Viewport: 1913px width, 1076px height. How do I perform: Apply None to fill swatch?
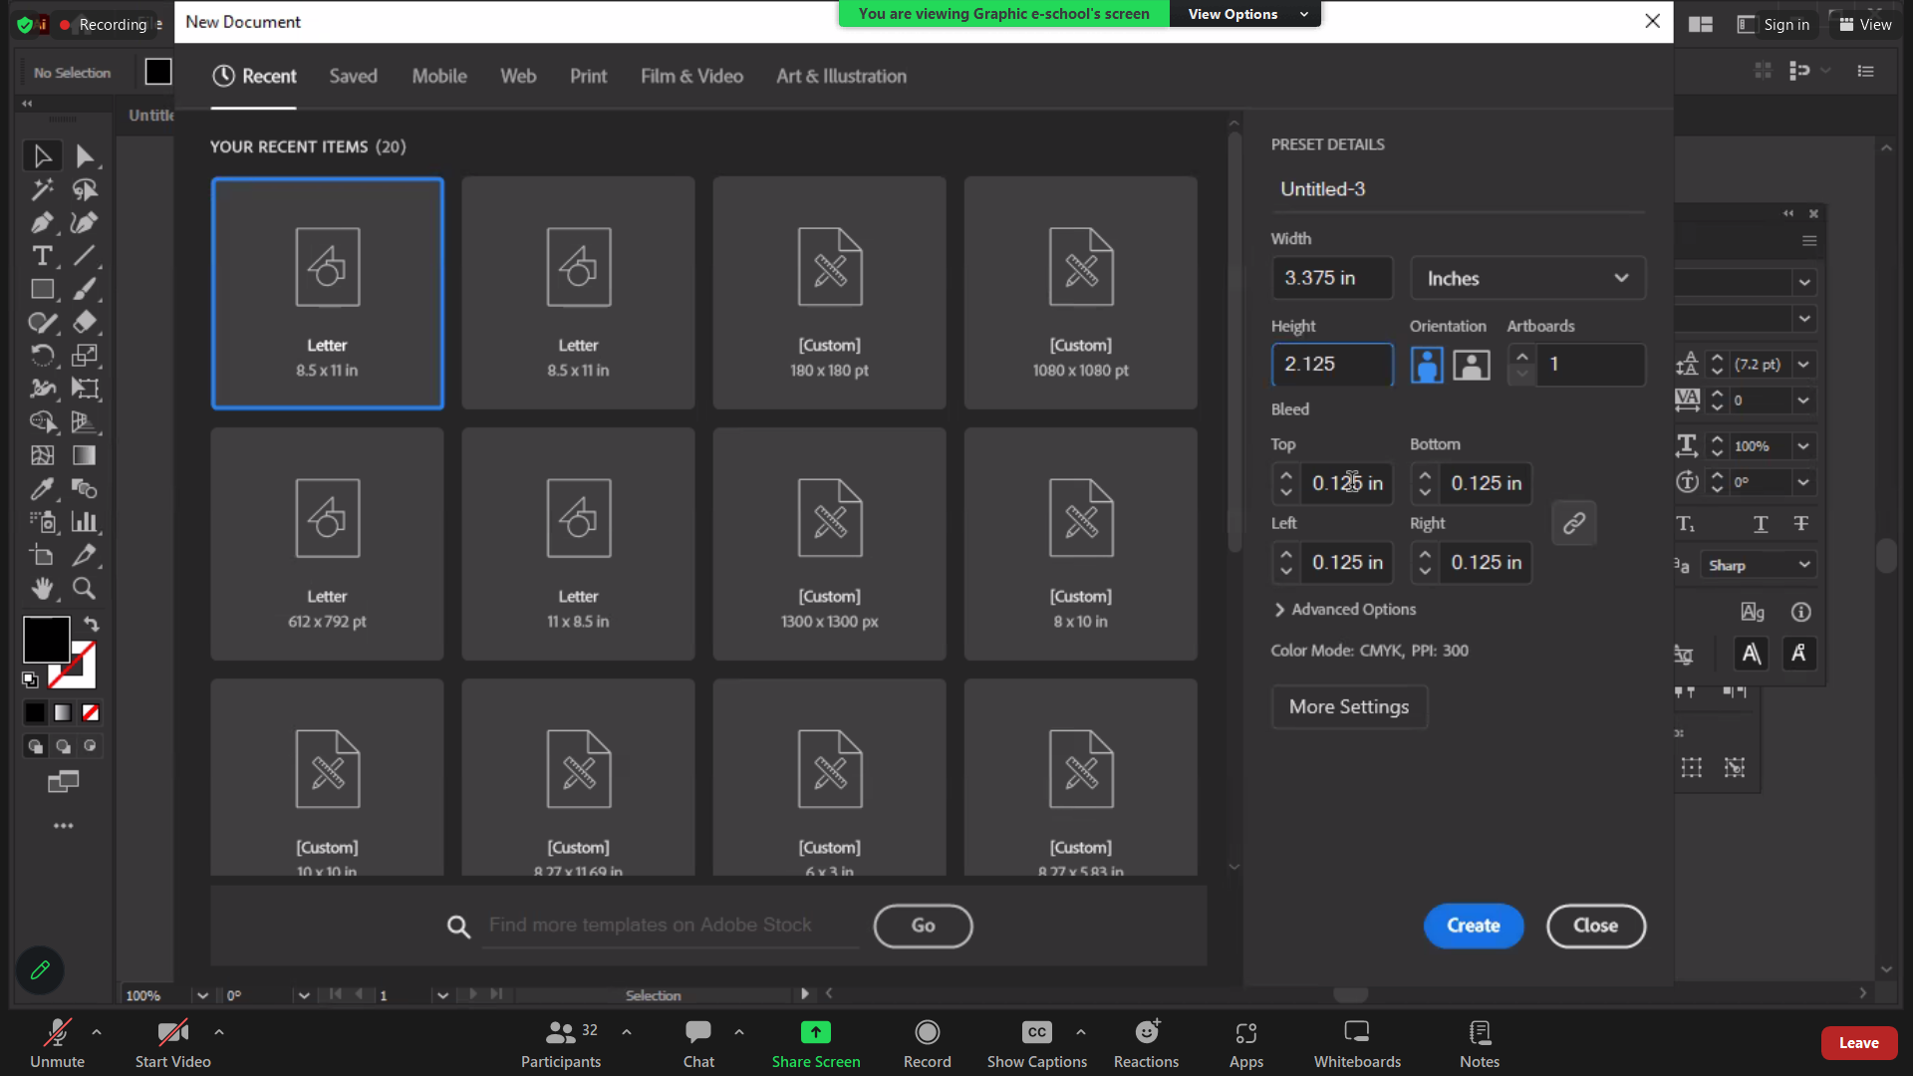click(91, 712)
